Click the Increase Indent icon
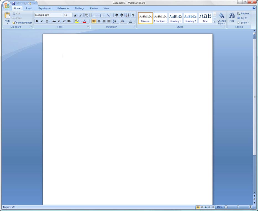 click(x=122, y=15)
